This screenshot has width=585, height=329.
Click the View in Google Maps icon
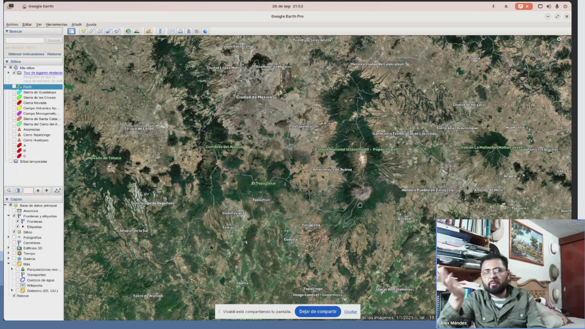[197, 31]
